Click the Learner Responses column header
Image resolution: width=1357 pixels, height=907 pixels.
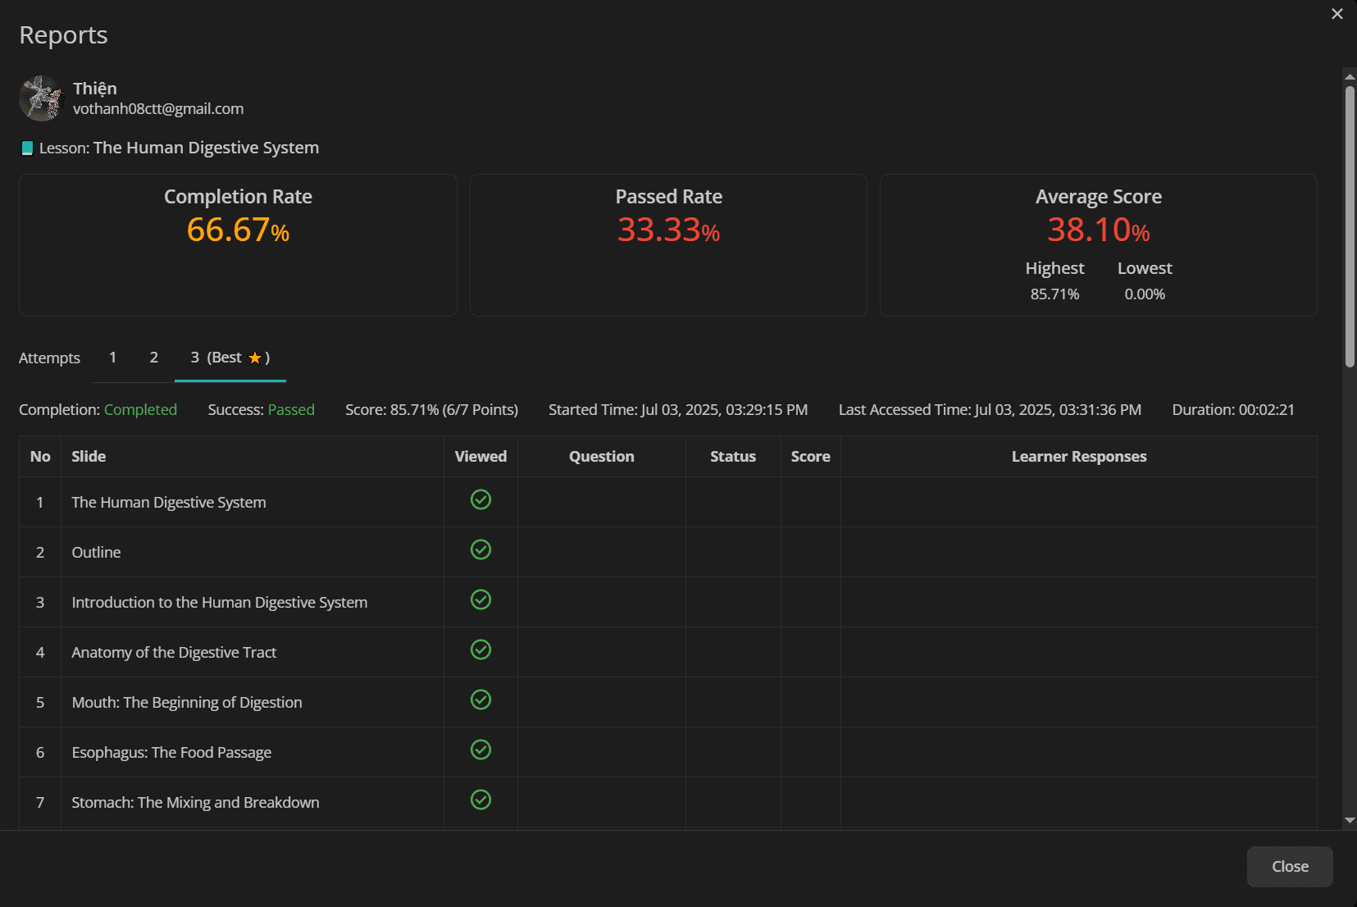tap(1079, 457)
